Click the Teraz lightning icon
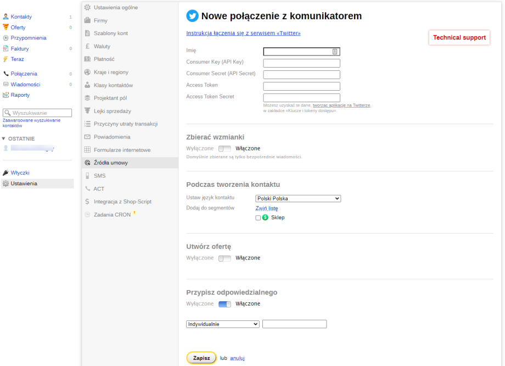 [6, 59]
